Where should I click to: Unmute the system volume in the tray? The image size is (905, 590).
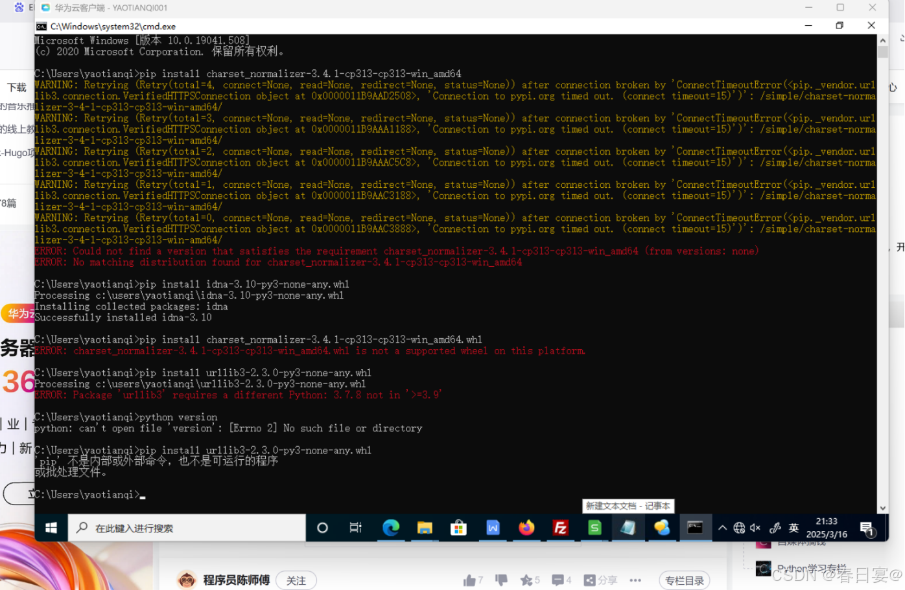tap(754, 528)
